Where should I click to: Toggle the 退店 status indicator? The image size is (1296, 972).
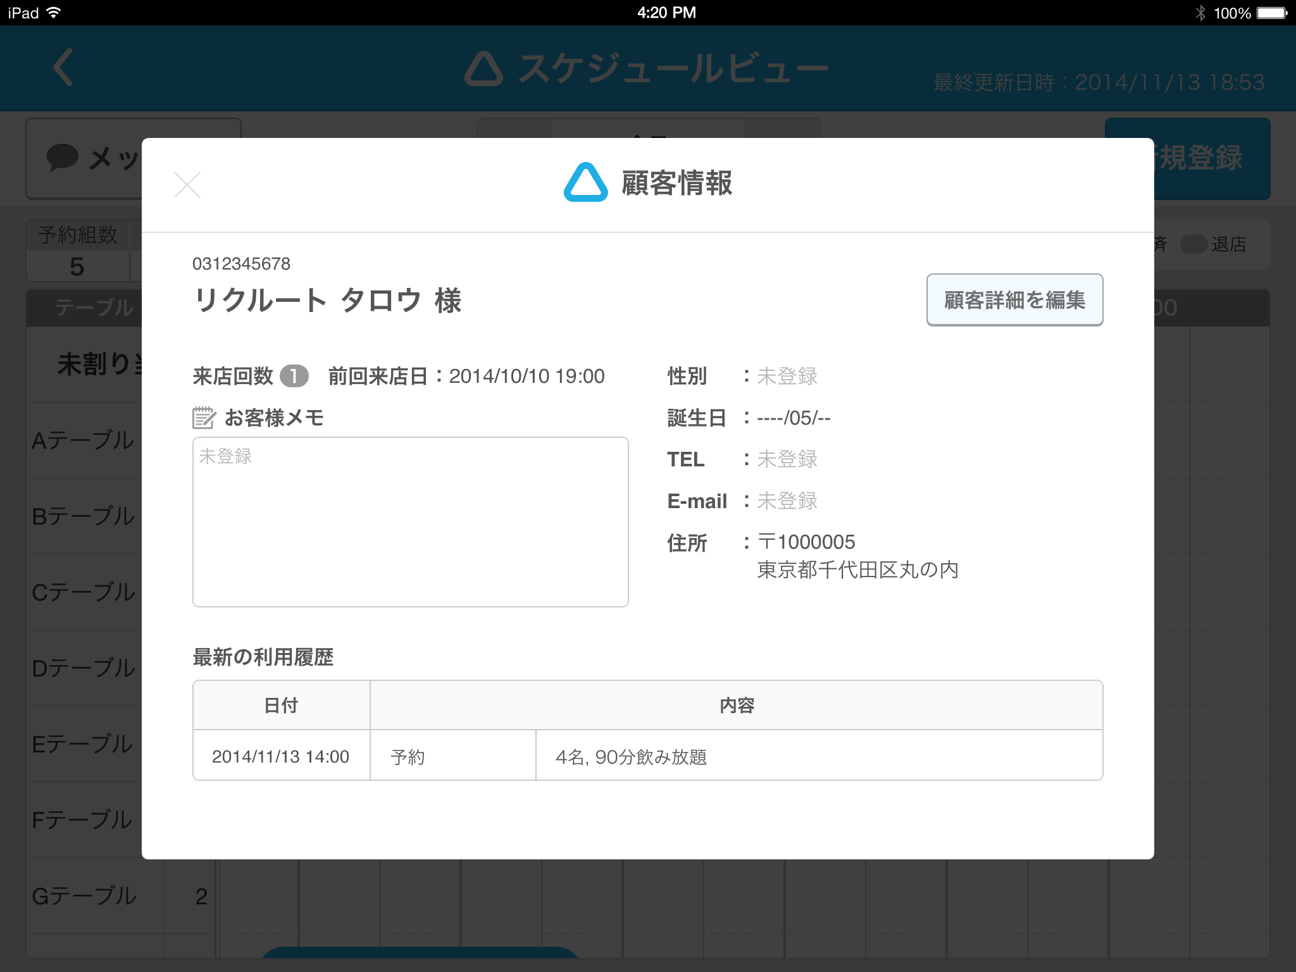point(1193,244)
